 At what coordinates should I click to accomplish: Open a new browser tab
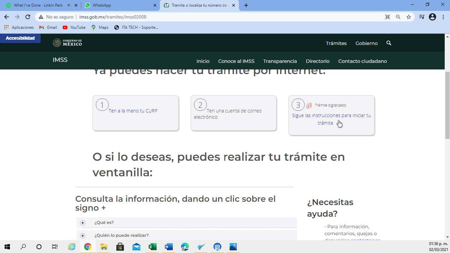pyautogui.click(x=246, y=5)
